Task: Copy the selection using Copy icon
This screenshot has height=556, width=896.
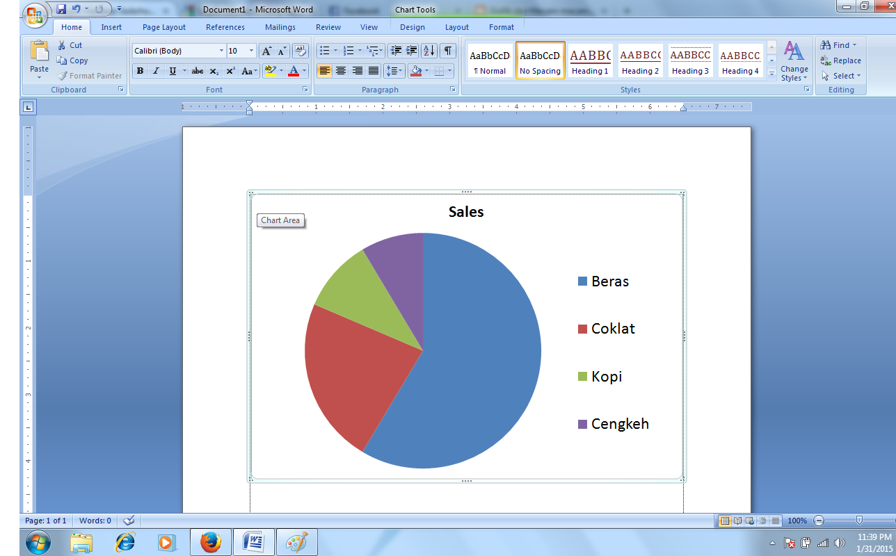Action: (x=62, y=60)
